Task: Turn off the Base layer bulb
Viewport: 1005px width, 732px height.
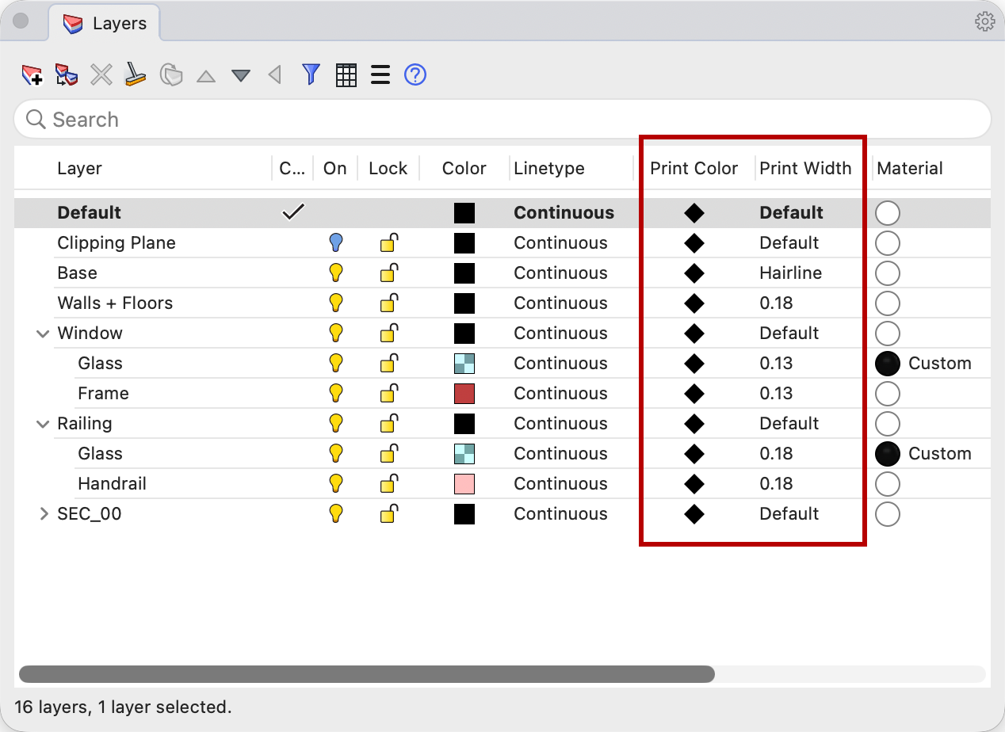Action: coord(336,273)
